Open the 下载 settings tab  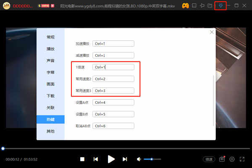pyautogui.click(x=50, y=96)
